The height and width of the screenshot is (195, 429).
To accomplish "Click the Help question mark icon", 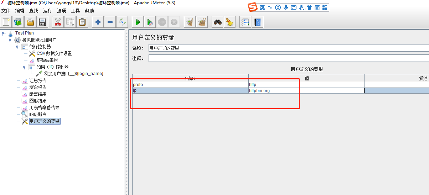I will click(x=258, y=22).
